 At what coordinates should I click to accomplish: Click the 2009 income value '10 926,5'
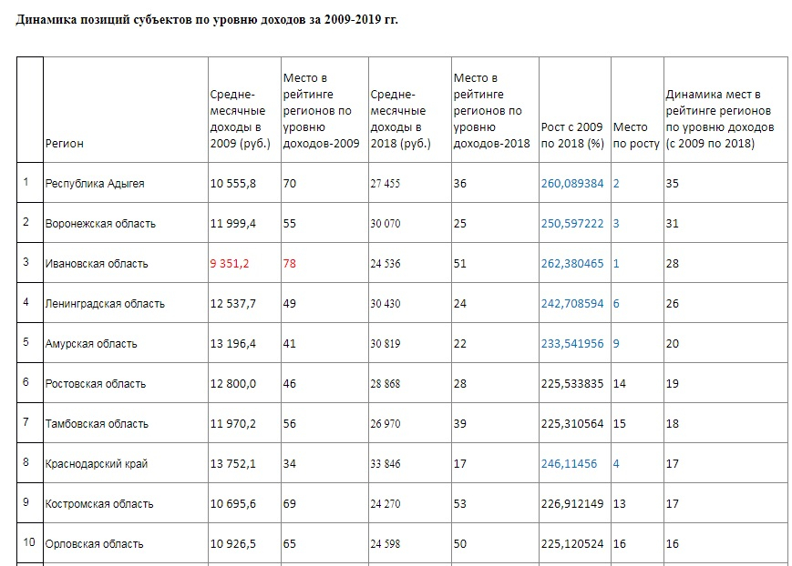(232, 544)
